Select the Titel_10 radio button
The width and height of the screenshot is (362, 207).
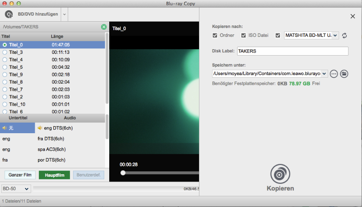point(5,104)
